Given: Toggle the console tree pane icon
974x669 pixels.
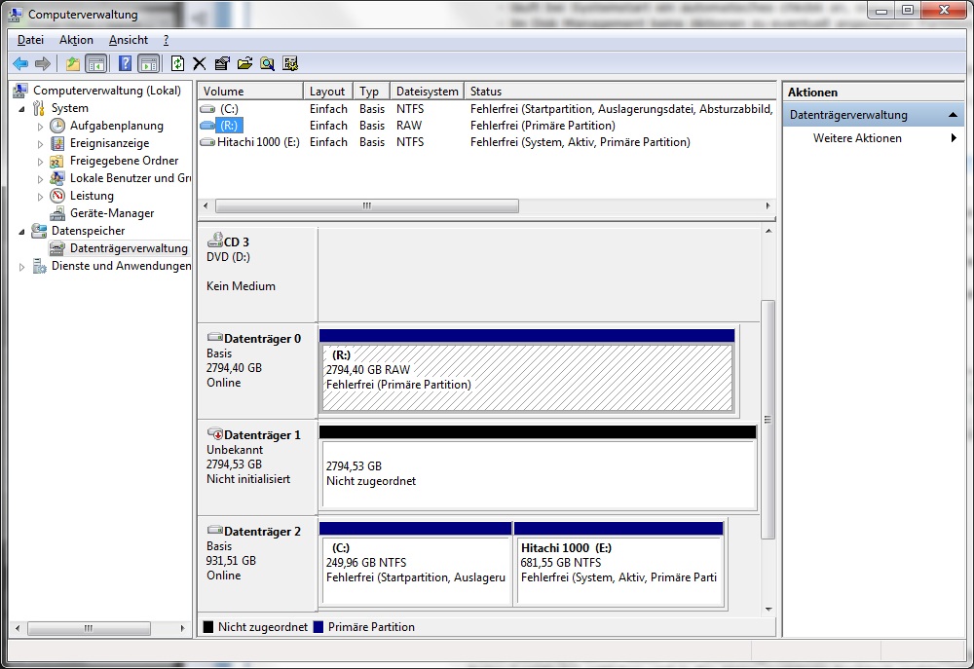Looking at the screenshot, I should (95, 63).
